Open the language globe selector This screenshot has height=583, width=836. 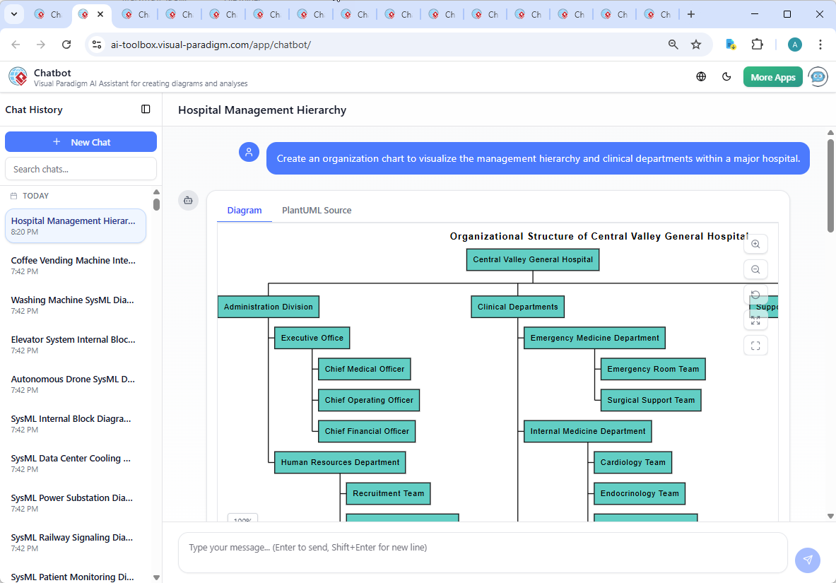pyautogui.click(x=701, y=76)
